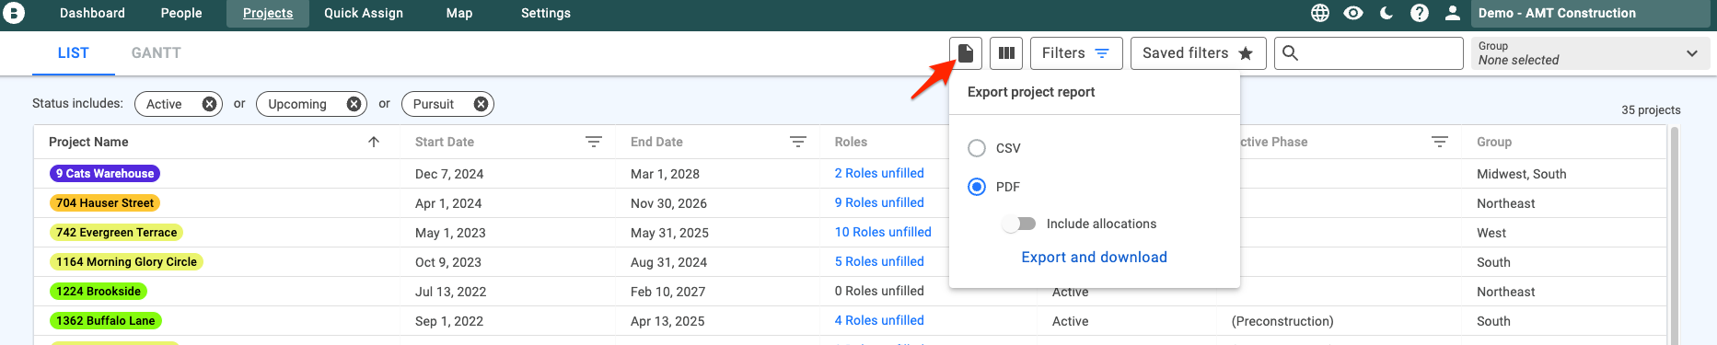Click the Roles column header
This screenshot has width=1717, height=345.
pos(851,142)
